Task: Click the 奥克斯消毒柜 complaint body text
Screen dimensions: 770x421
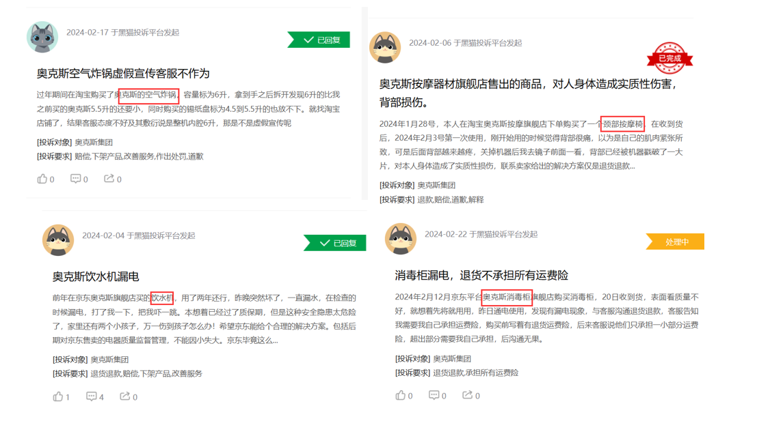Action: [547, 317]
